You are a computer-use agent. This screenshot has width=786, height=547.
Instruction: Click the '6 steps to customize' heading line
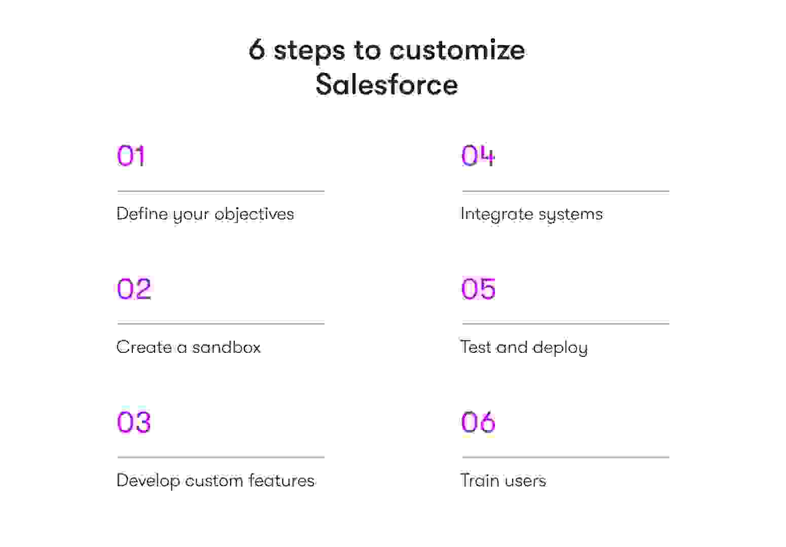point(387,50)
